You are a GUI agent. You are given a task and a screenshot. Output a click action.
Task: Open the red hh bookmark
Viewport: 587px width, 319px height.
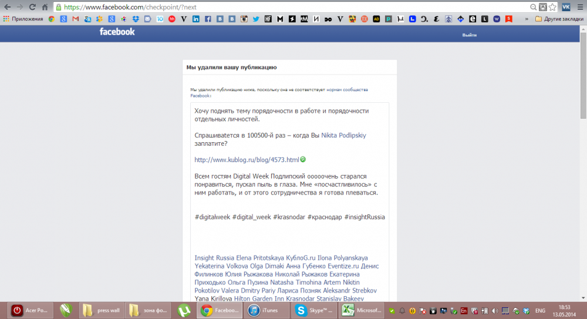coord(172,19)
